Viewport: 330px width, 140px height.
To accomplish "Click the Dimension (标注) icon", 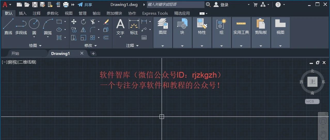I will coord(134,24).
